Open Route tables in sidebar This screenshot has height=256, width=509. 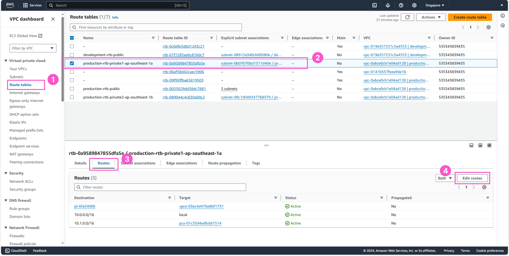coord(20,85)
